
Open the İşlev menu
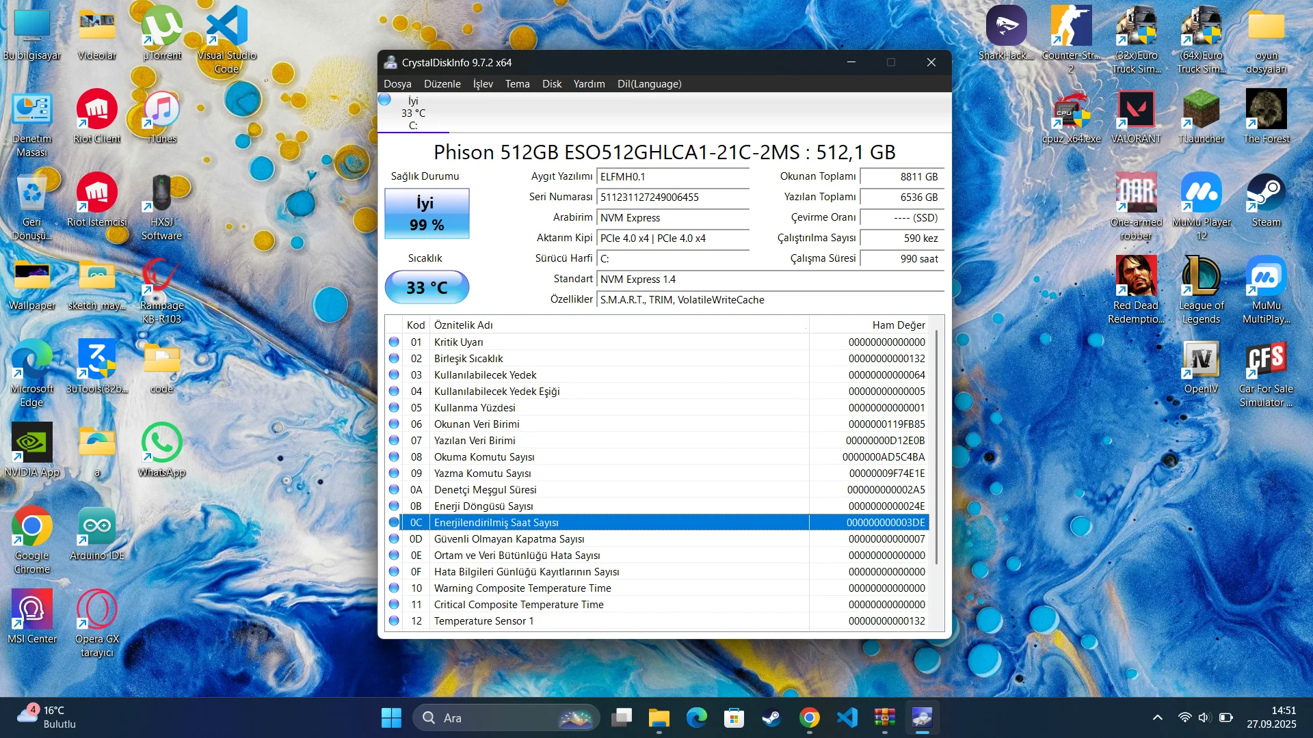[x=483, y=84]
